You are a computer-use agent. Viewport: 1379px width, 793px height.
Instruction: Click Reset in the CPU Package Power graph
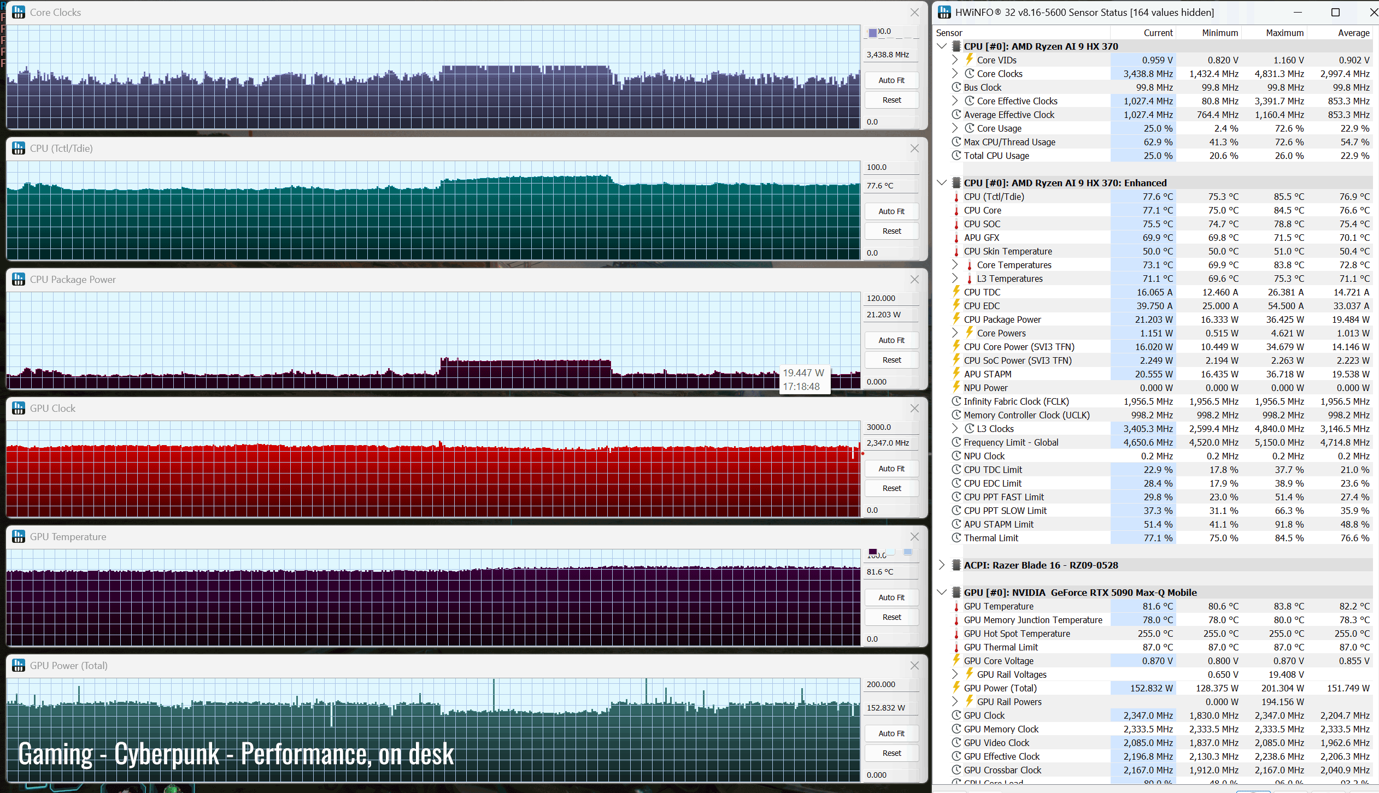click(891, 360)
